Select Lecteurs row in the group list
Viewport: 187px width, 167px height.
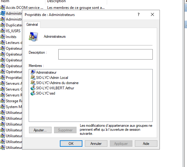11,43
